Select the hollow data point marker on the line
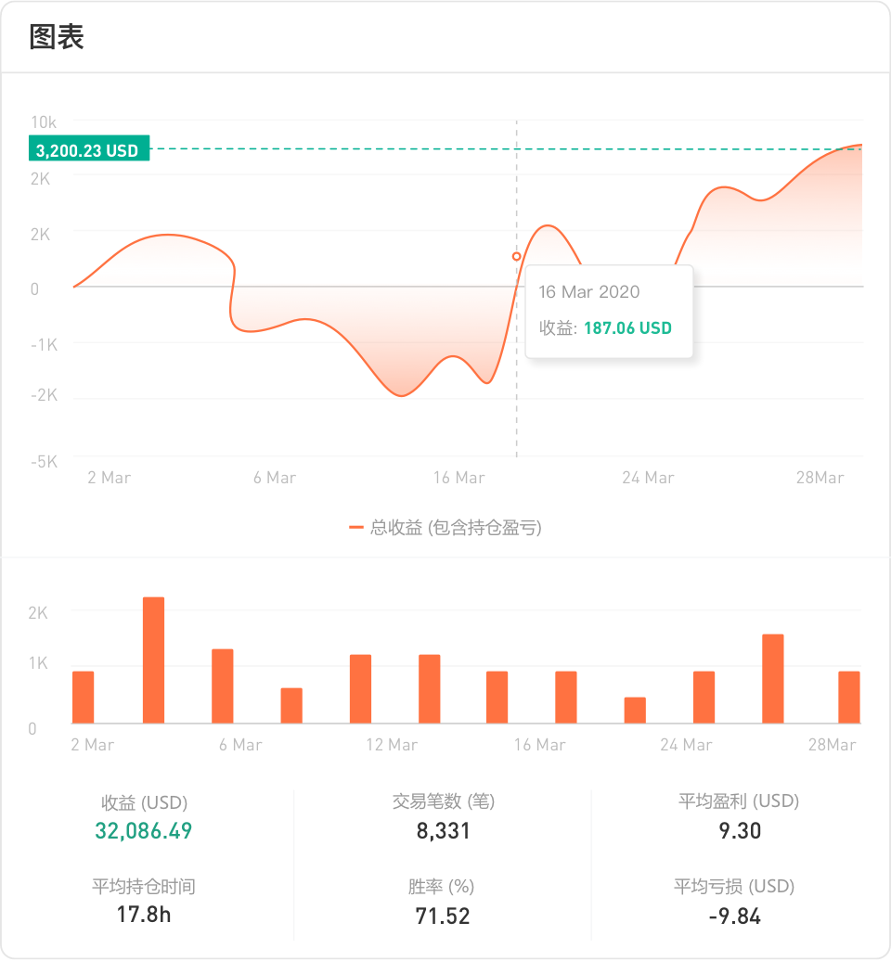 click(x=516, y=256)
